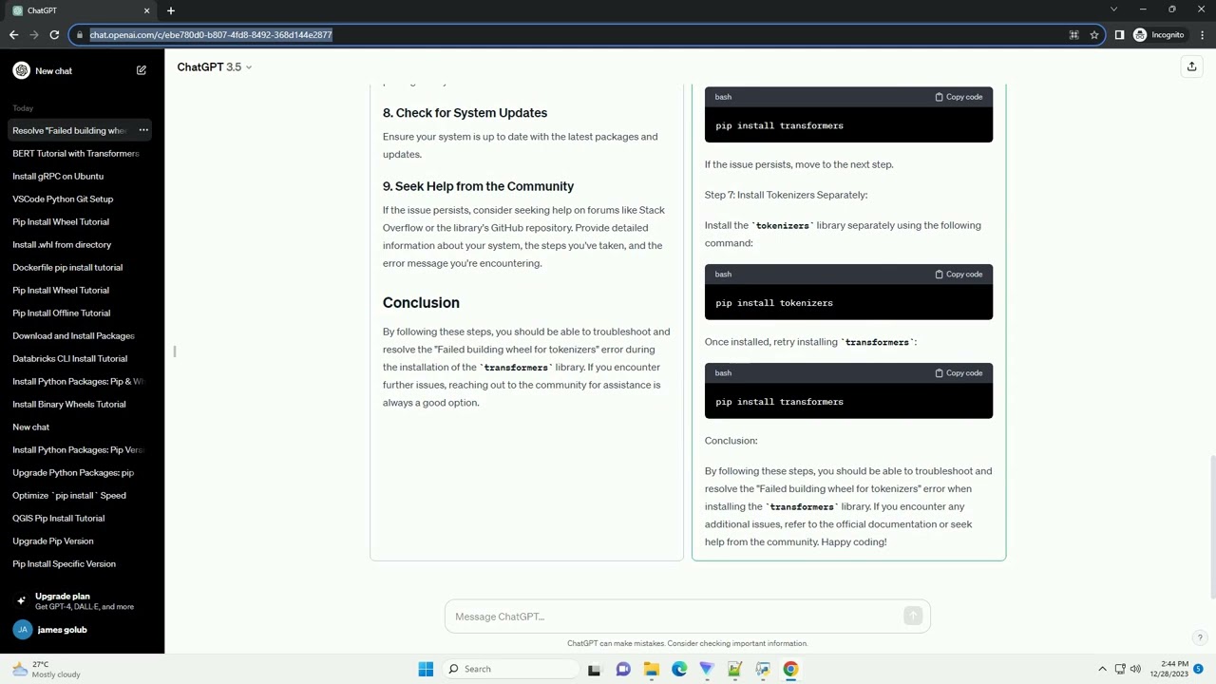Click the '9. Seek Help from the Community' heading
This screenshot has height=684, width=1216.
(x=478, y=186)
